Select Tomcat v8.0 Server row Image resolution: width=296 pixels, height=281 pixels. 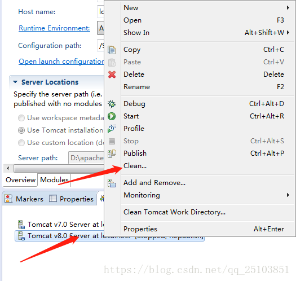(109, 236)
